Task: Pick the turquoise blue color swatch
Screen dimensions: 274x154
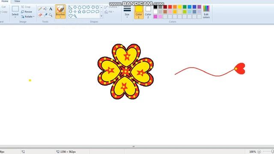Action: click(190, 7)
